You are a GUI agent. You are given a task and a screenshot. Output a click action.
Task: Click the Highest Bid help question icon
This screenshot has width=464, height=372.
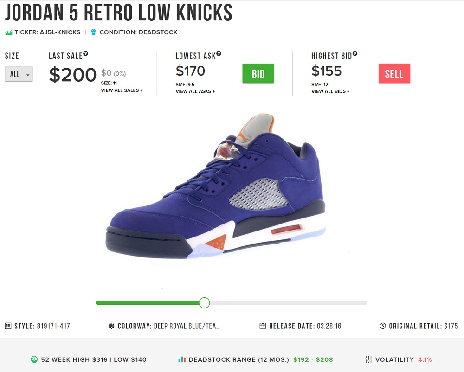pyautogui.click(x=355, y=54)
